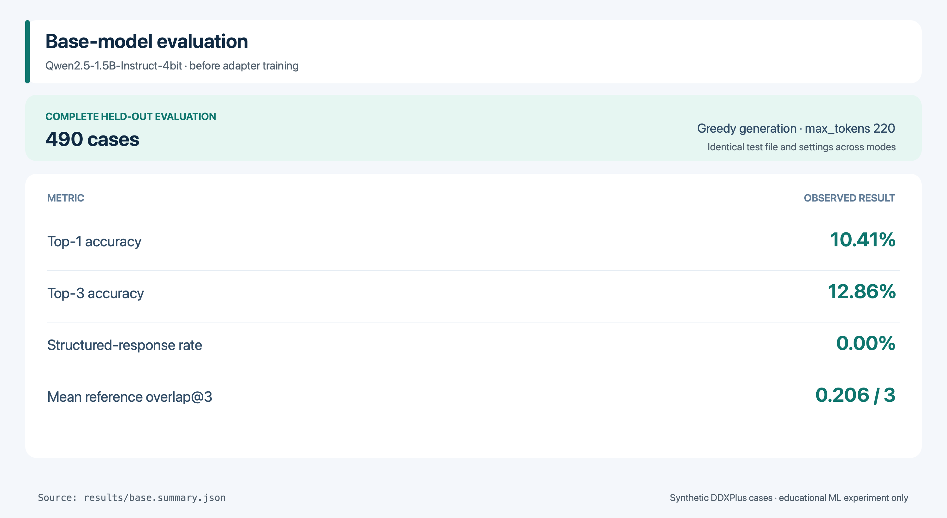Click the '0.206 / 3' result value
The width and height of the screenshot is (947, 518).
855,395
